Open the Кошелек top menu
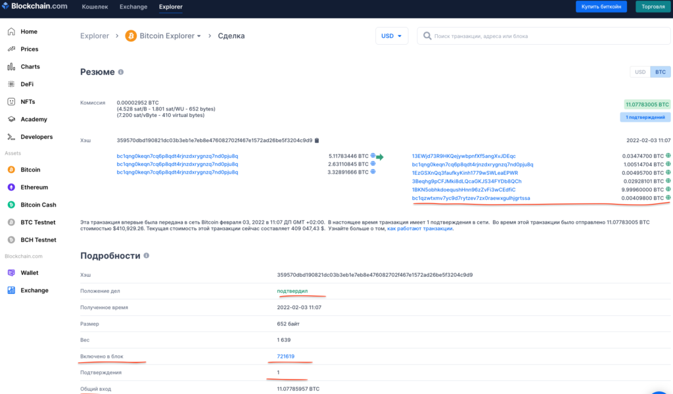This screenshot has width=673, height=394. click(x=95, y=7)
